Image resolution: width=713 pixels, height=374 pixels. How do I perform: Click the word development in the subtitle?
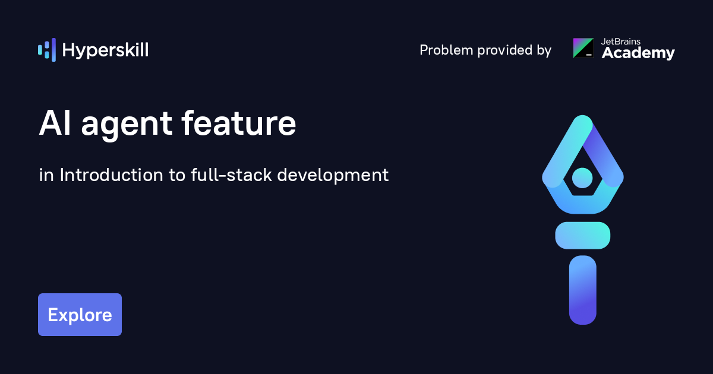pos(333,176)
